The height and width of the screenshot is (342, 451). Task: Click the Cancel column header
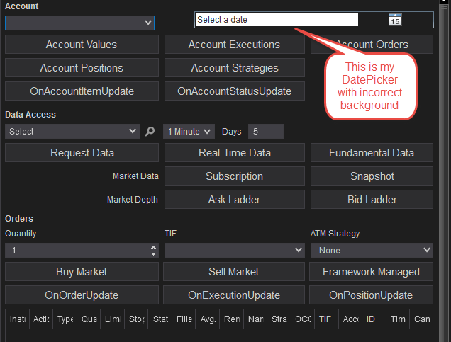422,319
